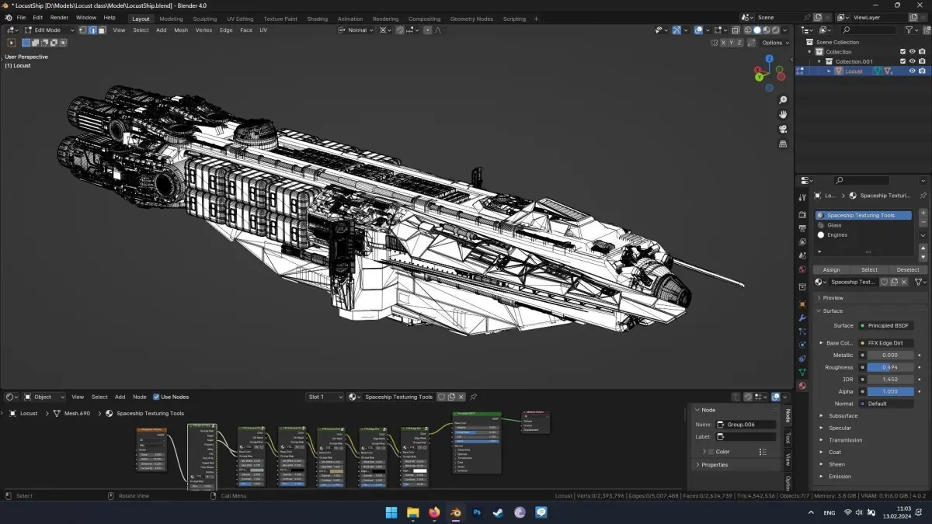Uncheck Collection exclude checkbox in outliner

902,52
